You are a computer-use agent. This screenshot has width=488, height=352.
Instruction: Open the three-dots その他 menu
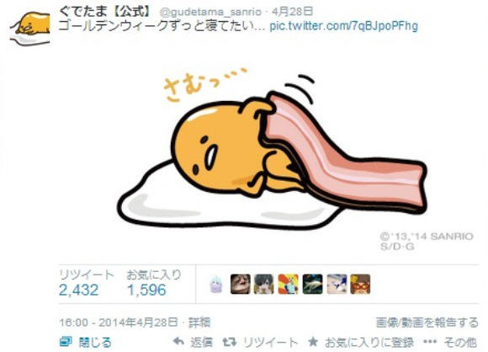451,342
